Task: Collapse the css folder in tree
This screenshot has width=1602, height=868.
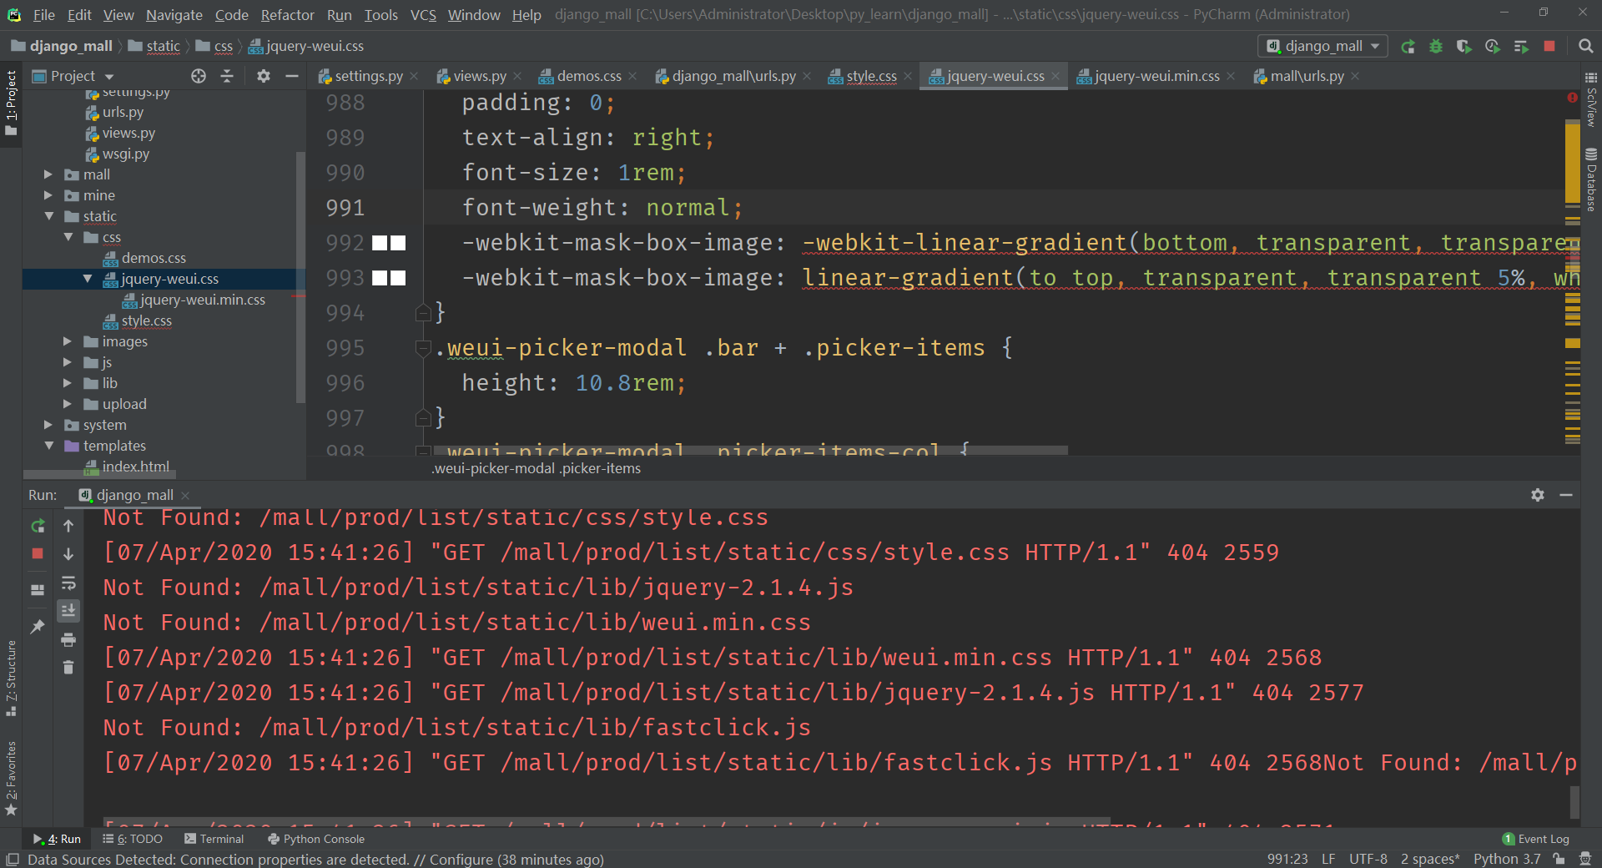Action: pos(68,237)
